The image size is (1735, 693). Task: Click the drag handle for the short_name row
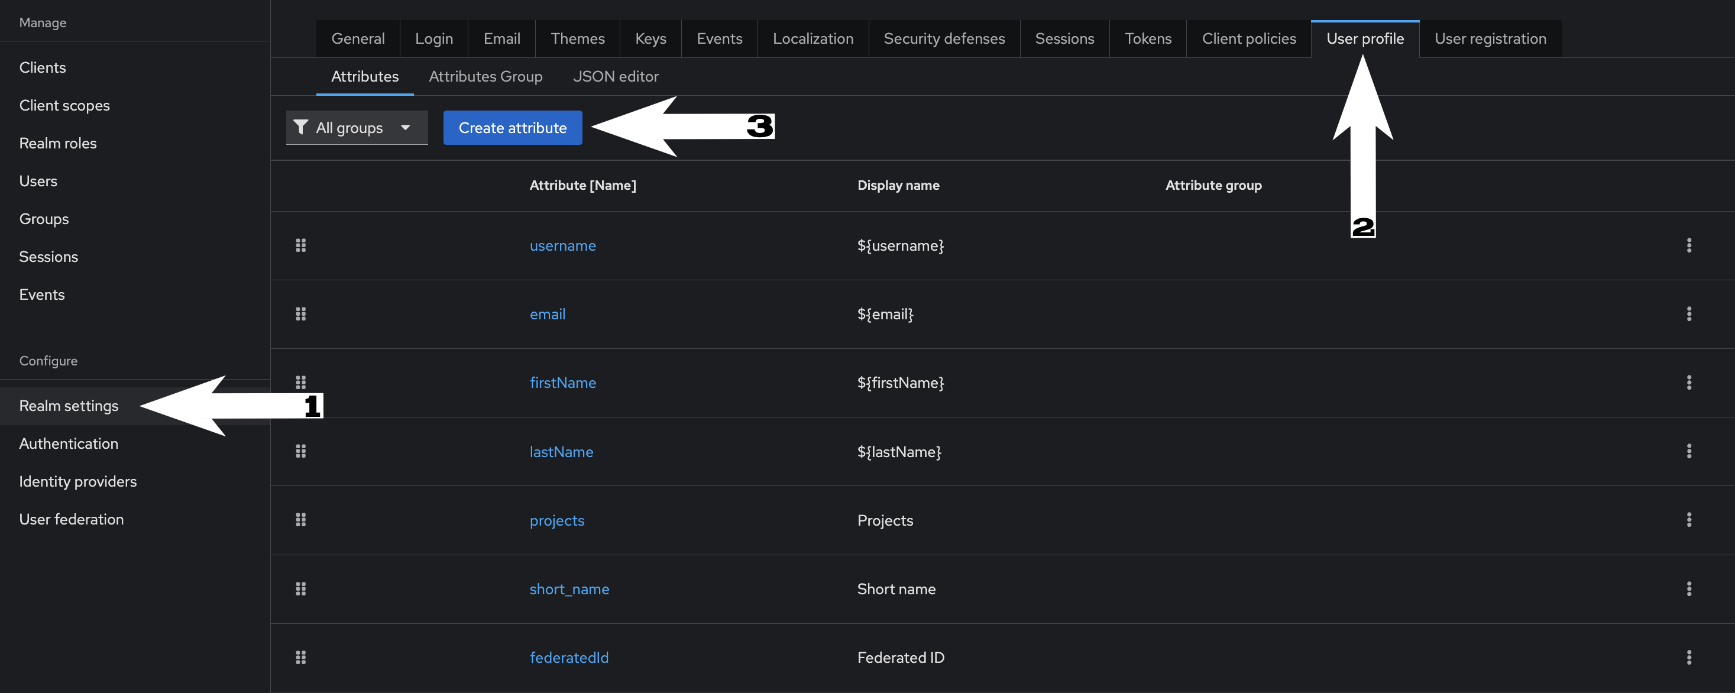[300, 588]
